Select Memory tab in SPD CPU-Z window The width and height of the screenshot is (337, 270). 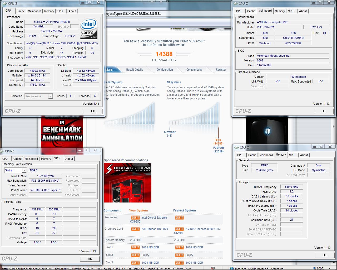pos(46,159)
